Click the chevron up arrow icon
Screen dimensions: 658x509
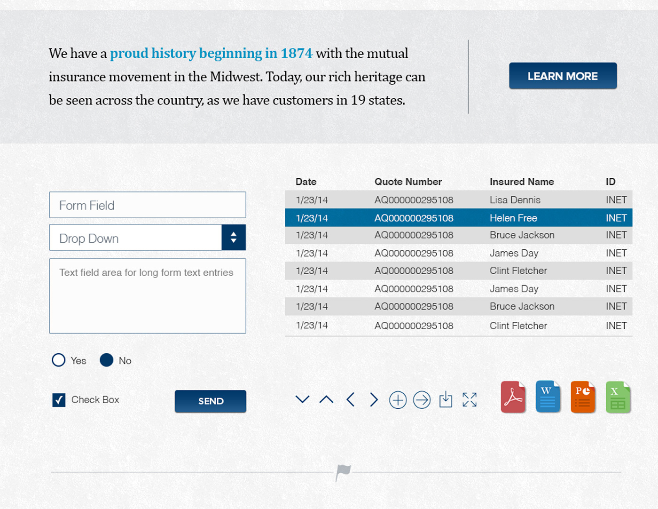[x=326, y=399]
